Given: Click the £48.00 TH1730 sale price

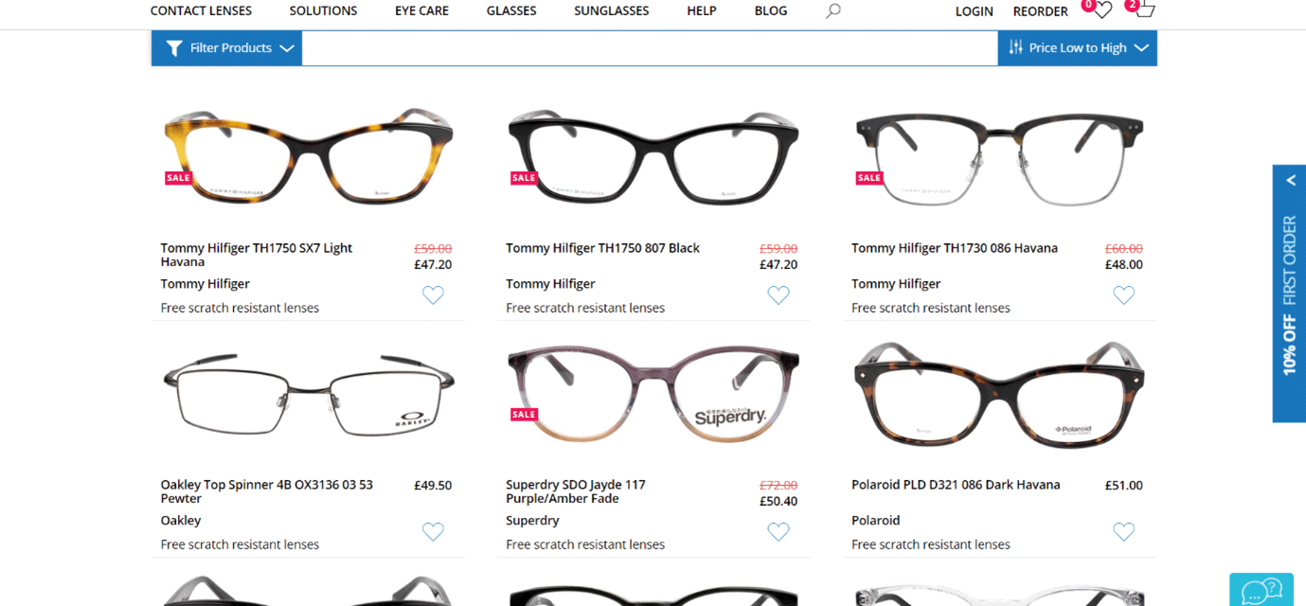Looking at the screenshot, I should pyautogui.click(x=1124, y=265).
